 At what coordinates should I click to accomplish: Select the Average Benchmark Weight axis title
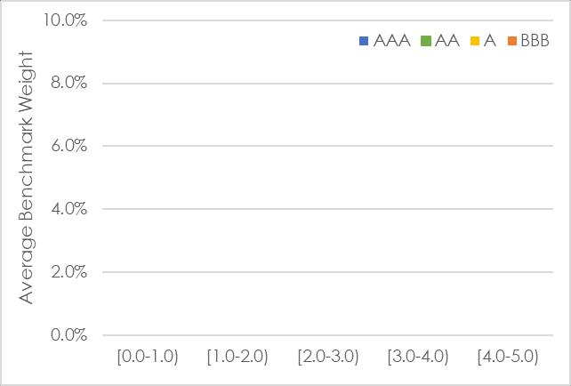[x=26, y=178]
